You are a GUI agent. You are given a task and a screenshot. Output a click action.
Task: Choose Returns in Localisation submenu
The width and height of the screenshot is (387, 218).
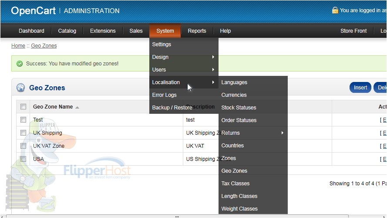point(253,133)
